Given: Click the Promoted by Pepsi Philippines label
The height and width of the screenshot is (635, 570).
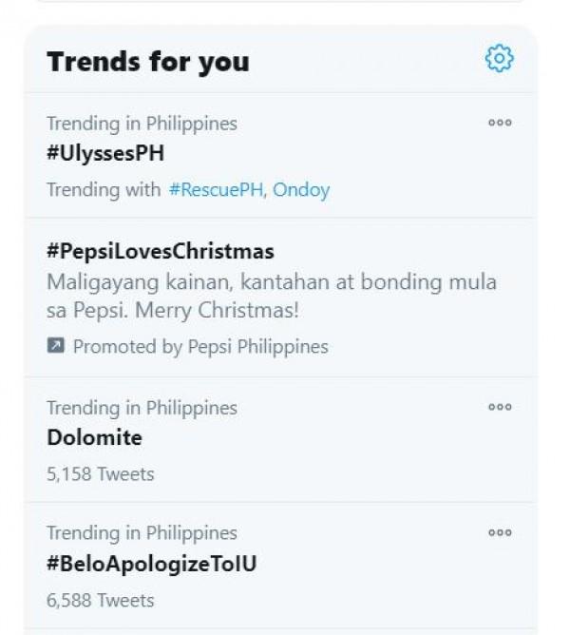Looking at the screenshot, I should (x=200, y=347).
